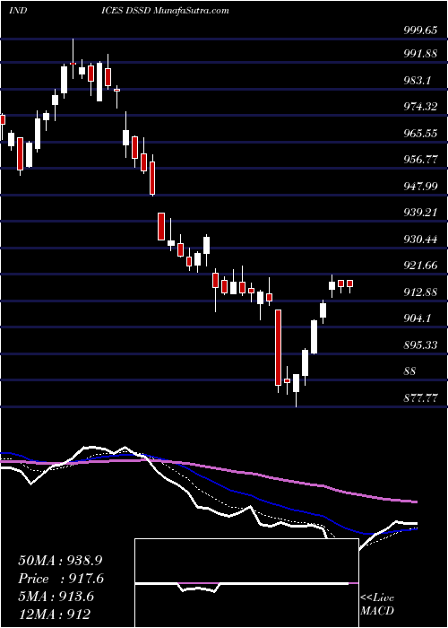This screenshot has height=628, width=448.
Task: Click the 947.99 price label
Action: pyautogui.click(x=420, y=186)
